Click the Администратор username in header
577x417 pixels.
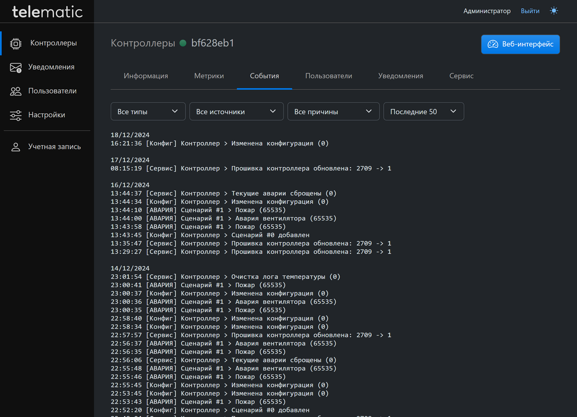point(487,11)
